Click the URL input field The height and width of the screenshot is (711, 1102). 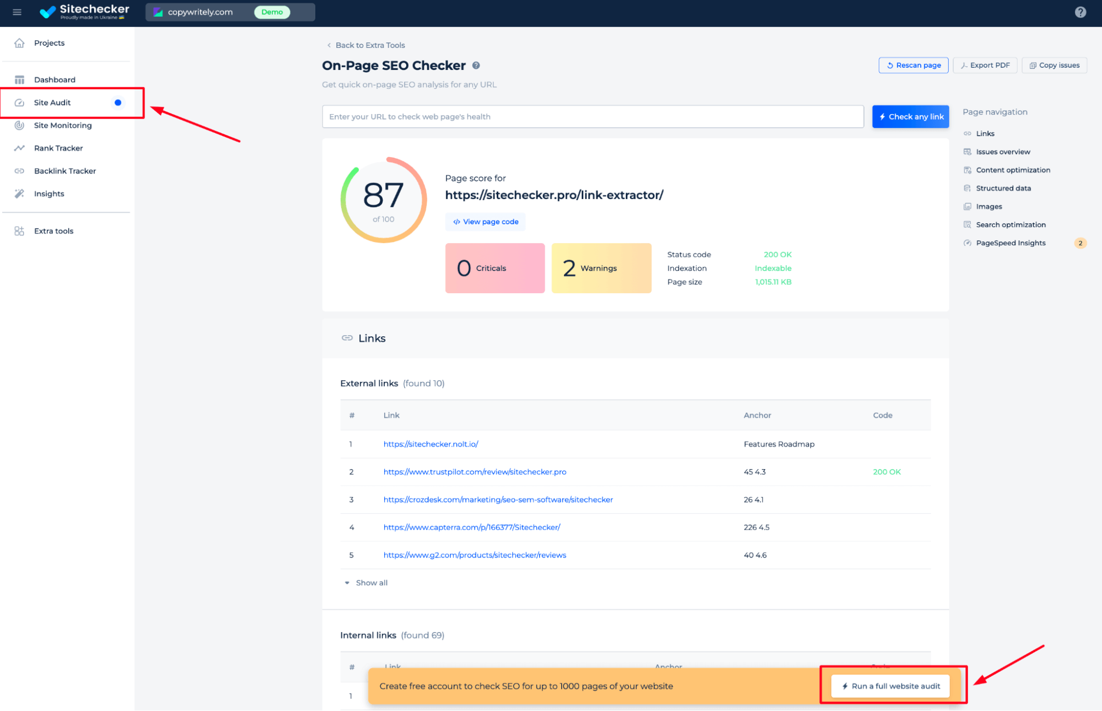(593, 117)
